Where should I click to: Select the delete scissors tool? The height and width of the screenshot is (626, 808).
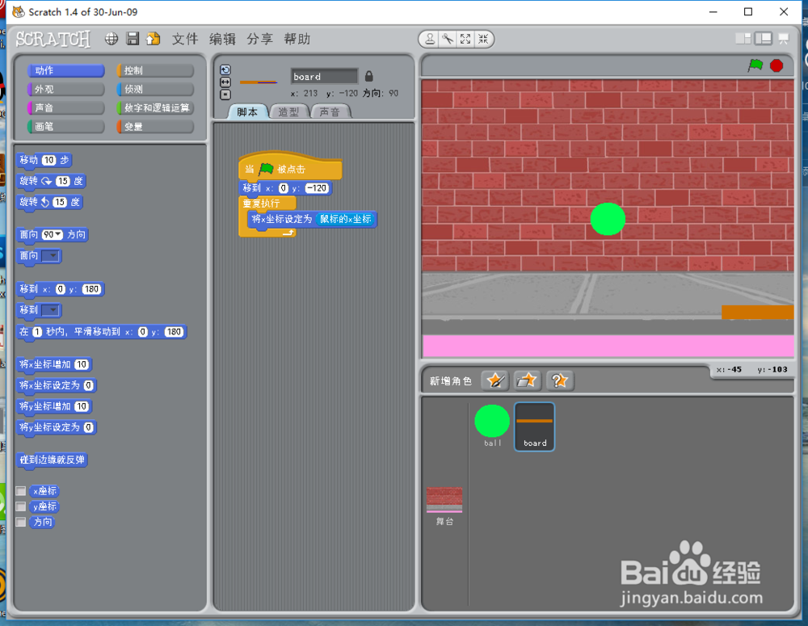pos(448,39)
